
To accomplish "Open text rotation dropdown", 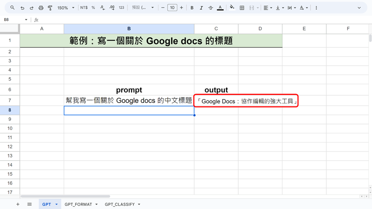I will [x=304, y=8].
